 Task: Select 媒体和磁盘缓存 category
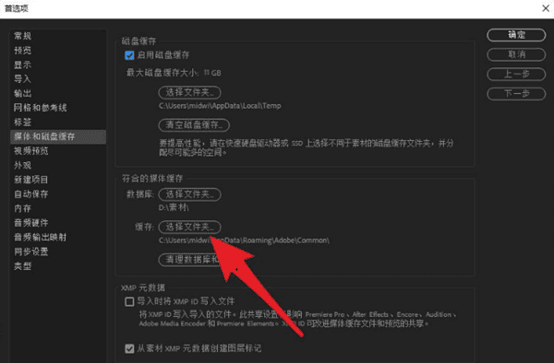(x=58, y=136)
